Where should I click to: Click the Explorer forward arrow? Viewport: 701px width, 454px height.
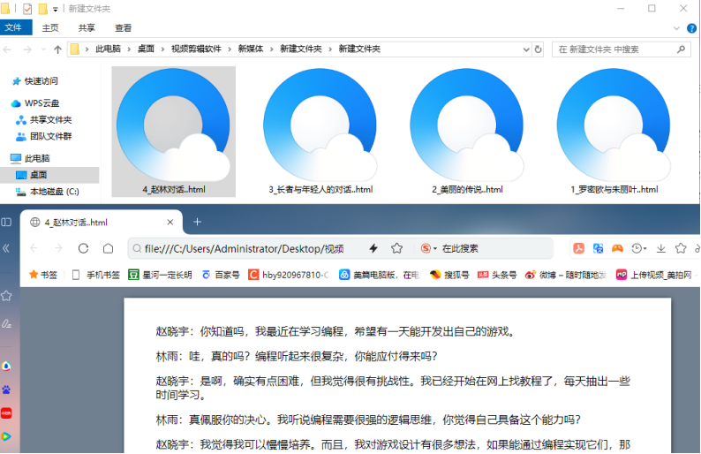27,49
